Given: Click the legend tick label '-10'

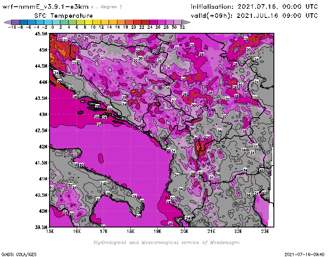Looking at the screenshot, I should tap(12, 27).
